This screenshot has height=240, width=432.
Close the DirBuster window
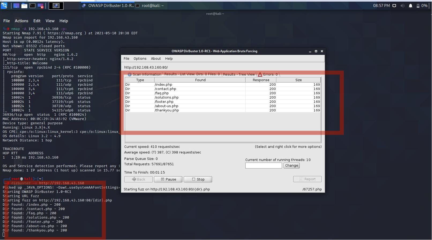tap(322, 51)
